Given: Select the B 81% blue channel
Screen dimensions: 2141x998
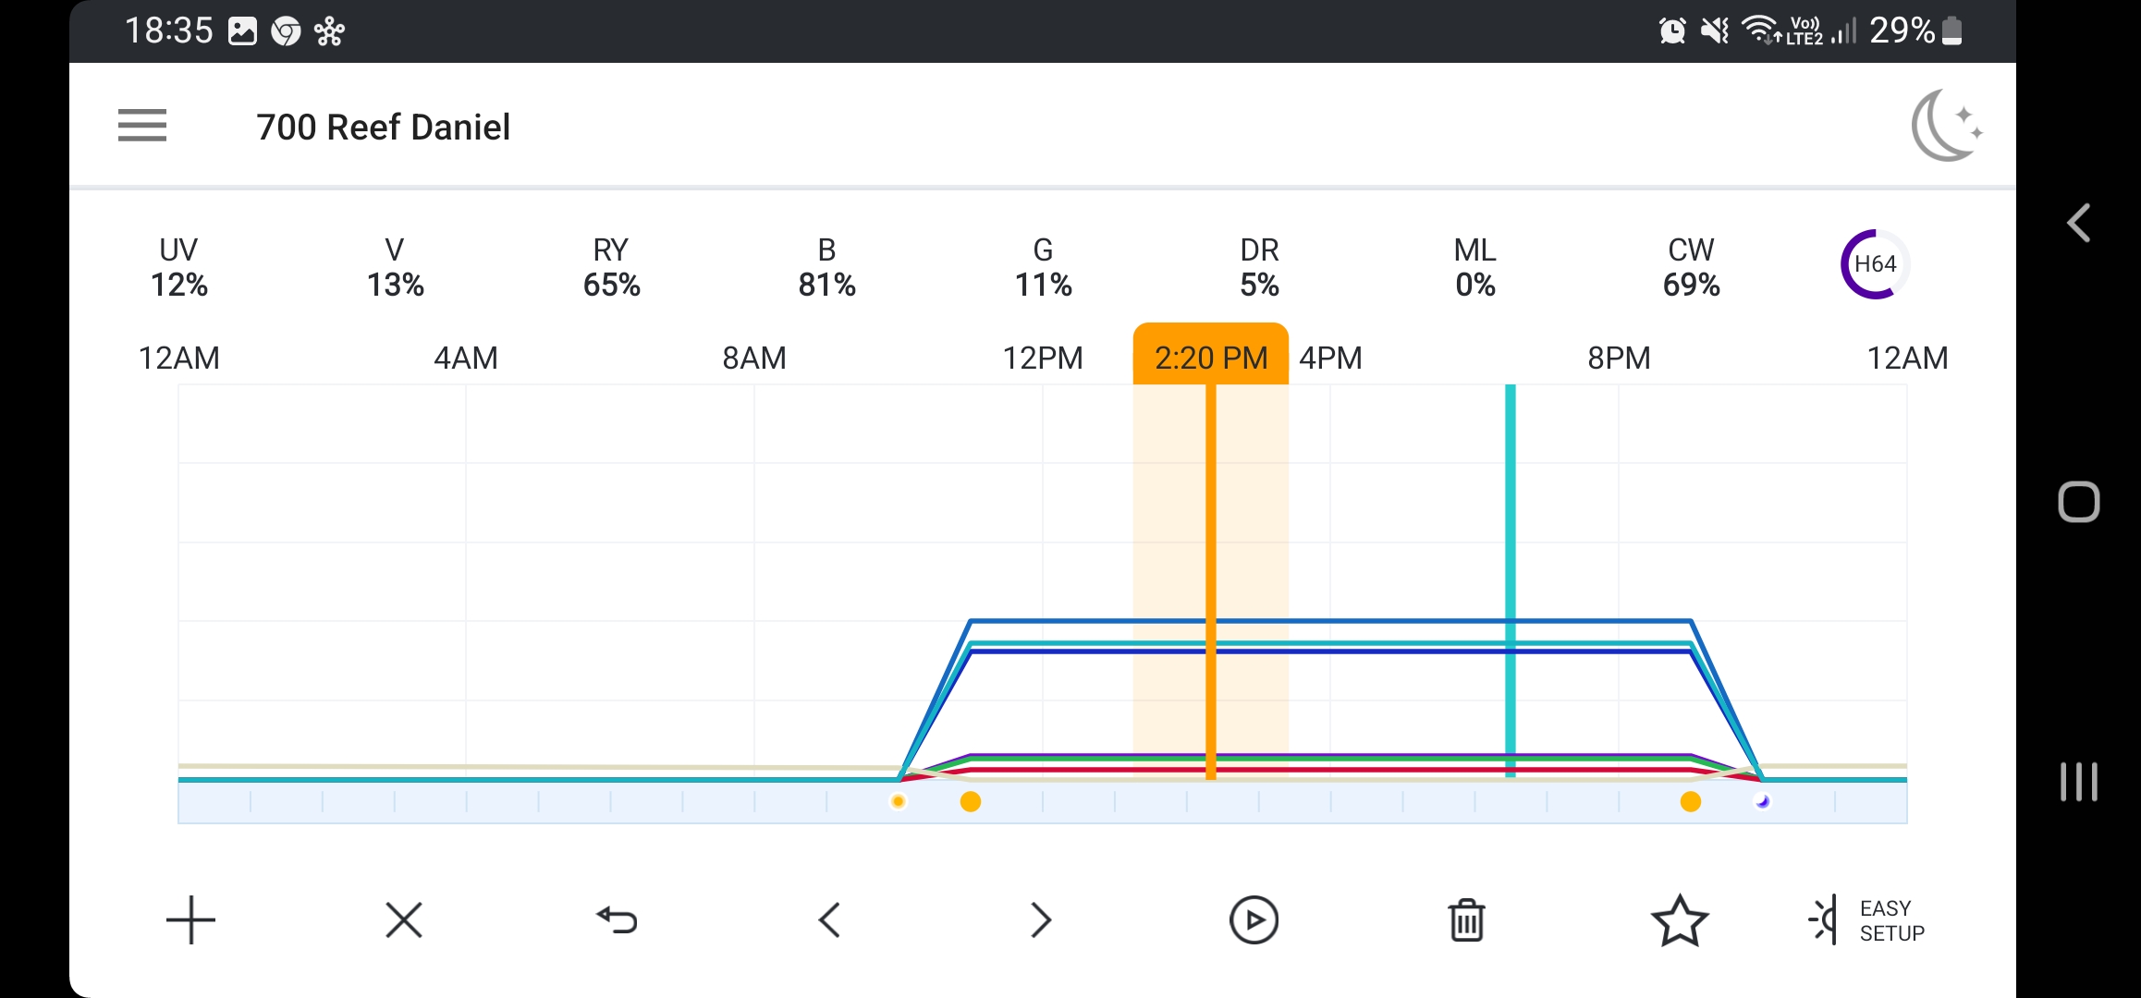Looking at the screenshot, I should (826, 267).
